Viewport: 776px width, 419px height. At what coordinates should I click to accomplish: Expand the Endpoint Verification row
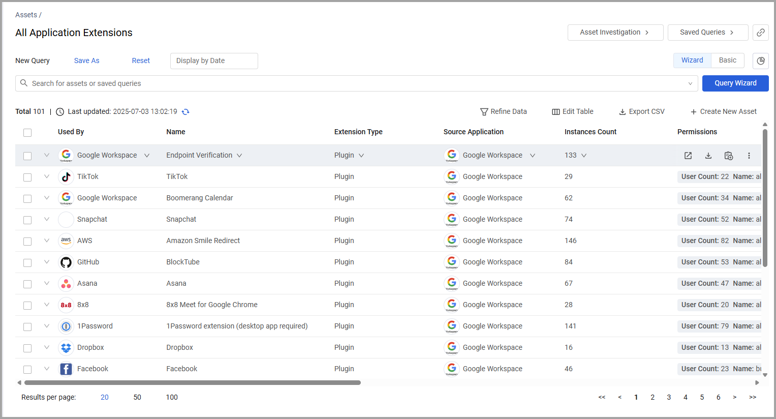point(47,155)
